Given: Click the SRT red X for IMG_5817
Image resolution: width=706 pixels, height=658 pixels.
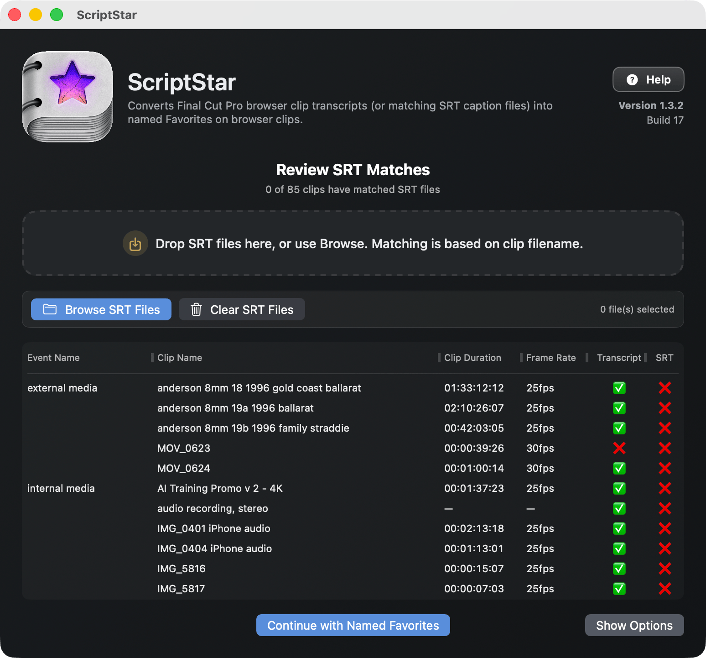Looking at the screenshot, I should click(x=664, y=589).
